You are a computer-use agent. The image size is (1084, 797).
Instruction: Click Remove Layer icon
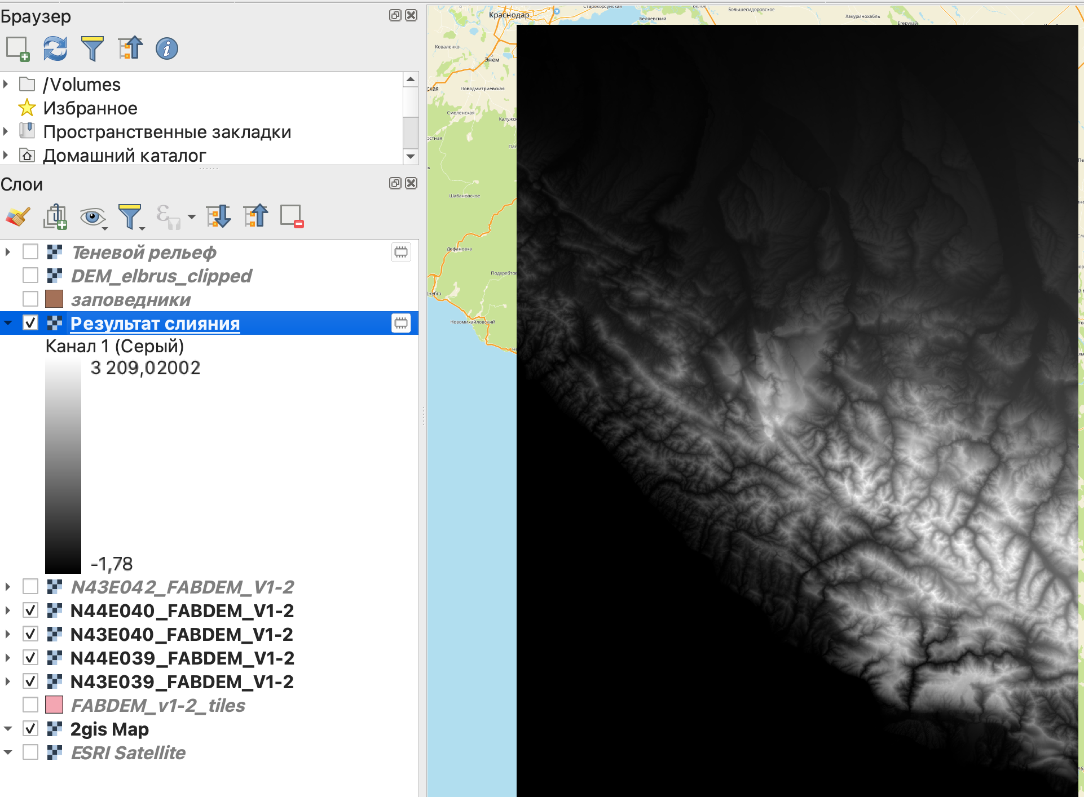click(292, 216)
